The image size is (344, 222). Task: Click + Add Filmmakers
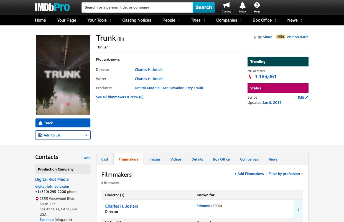pos(249,174)
